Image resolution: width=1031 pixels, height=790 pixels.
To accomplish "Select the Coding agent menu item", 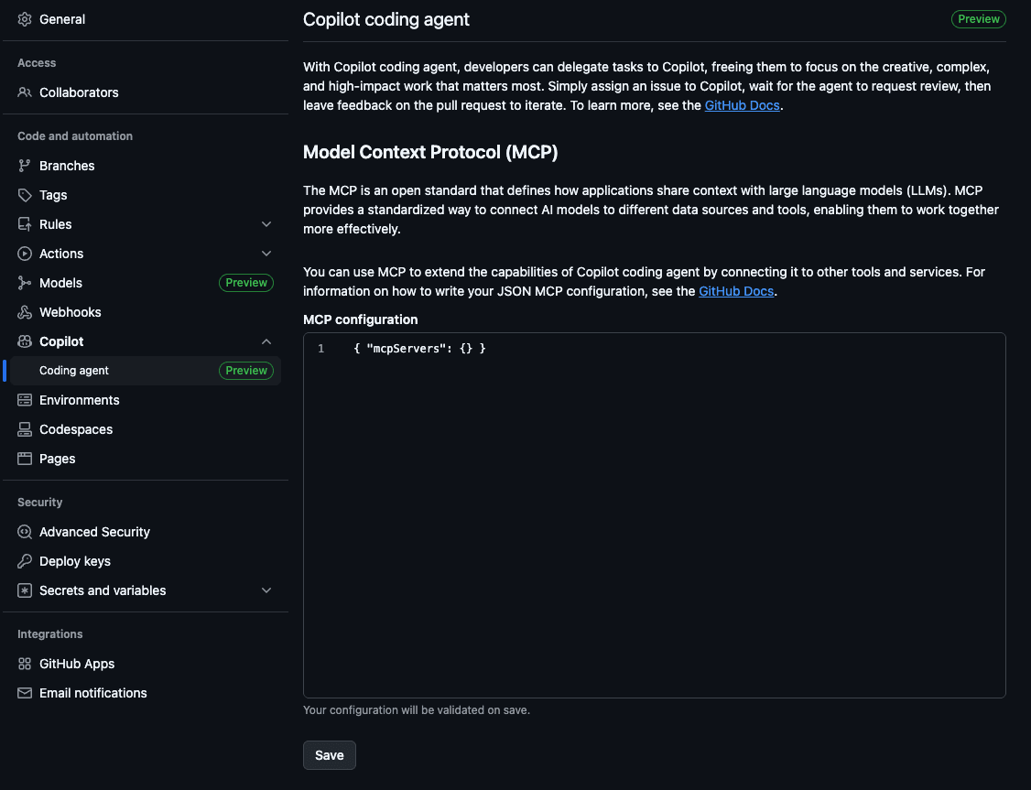I will (x=146, y=371).
